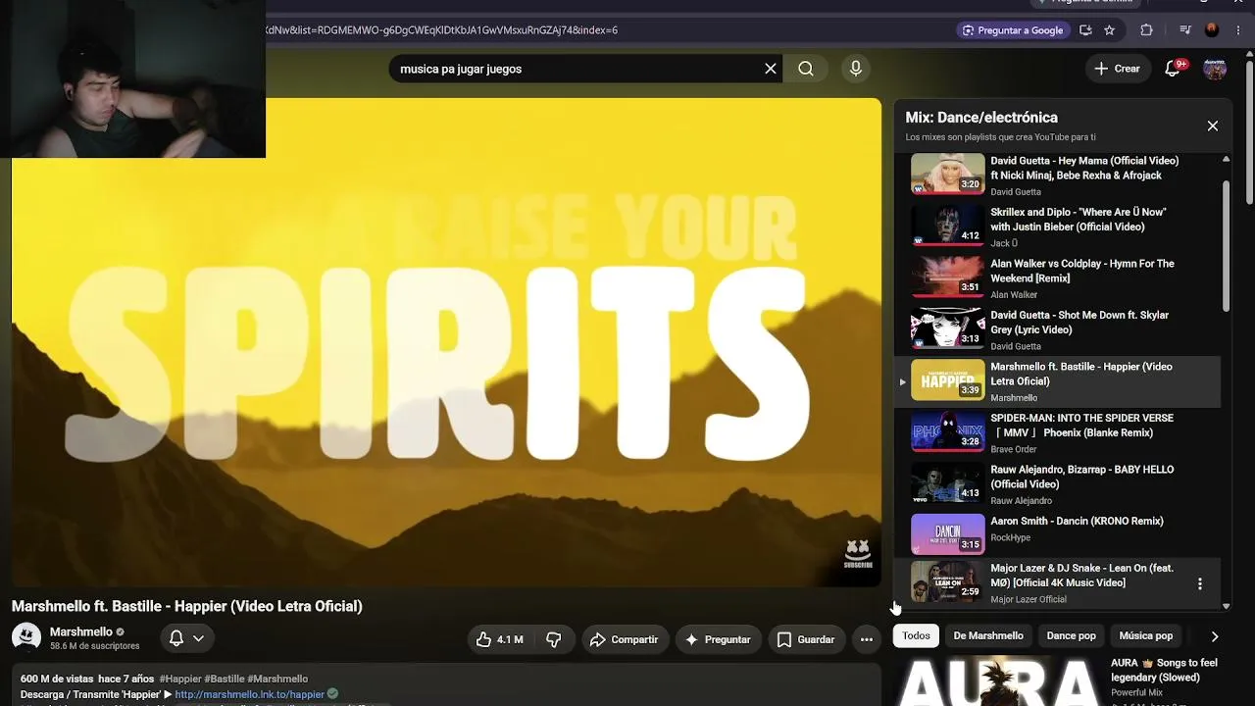The height and width of the screenshot is (706, 1255).
Task: Close the Mix: Dance/electrónica playlist panel
Action: 1213,126
